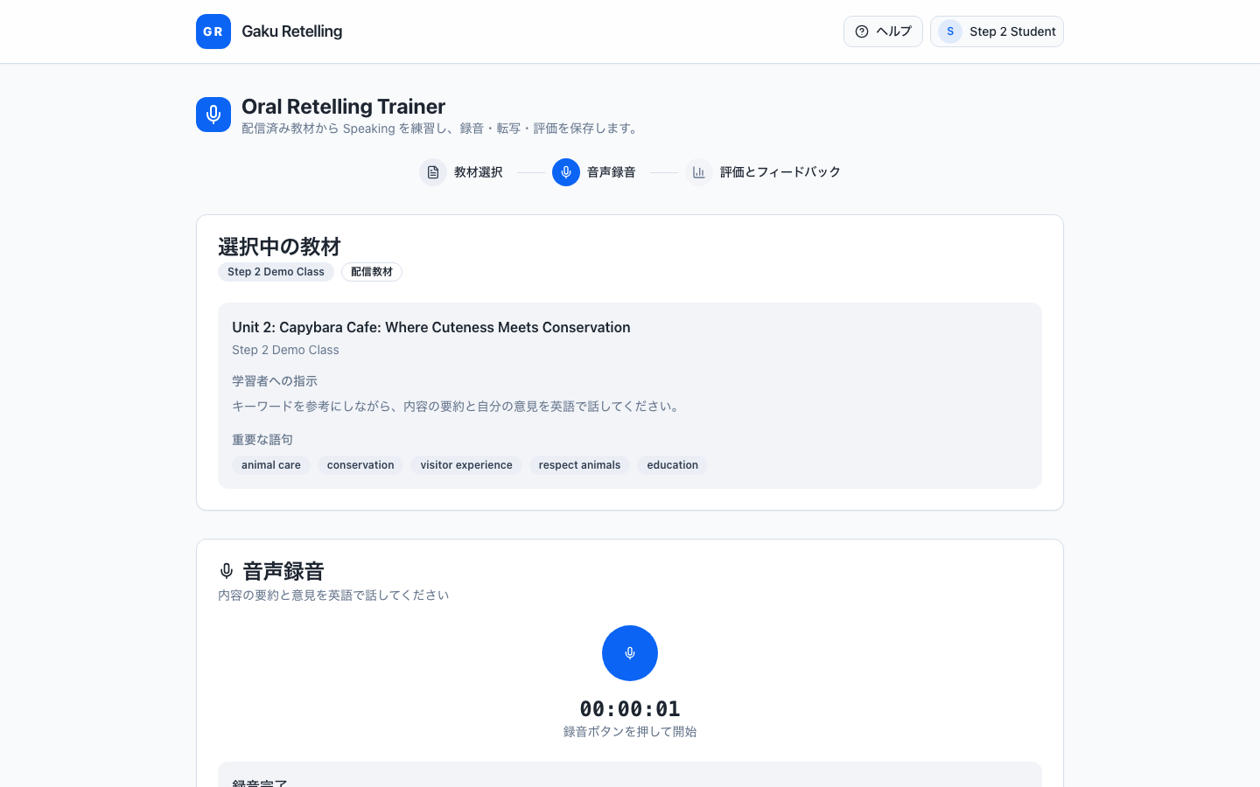Click the education keyword chip
Image resolution: width=1260 pixels, height=787 pixels.
click(673, 465)
